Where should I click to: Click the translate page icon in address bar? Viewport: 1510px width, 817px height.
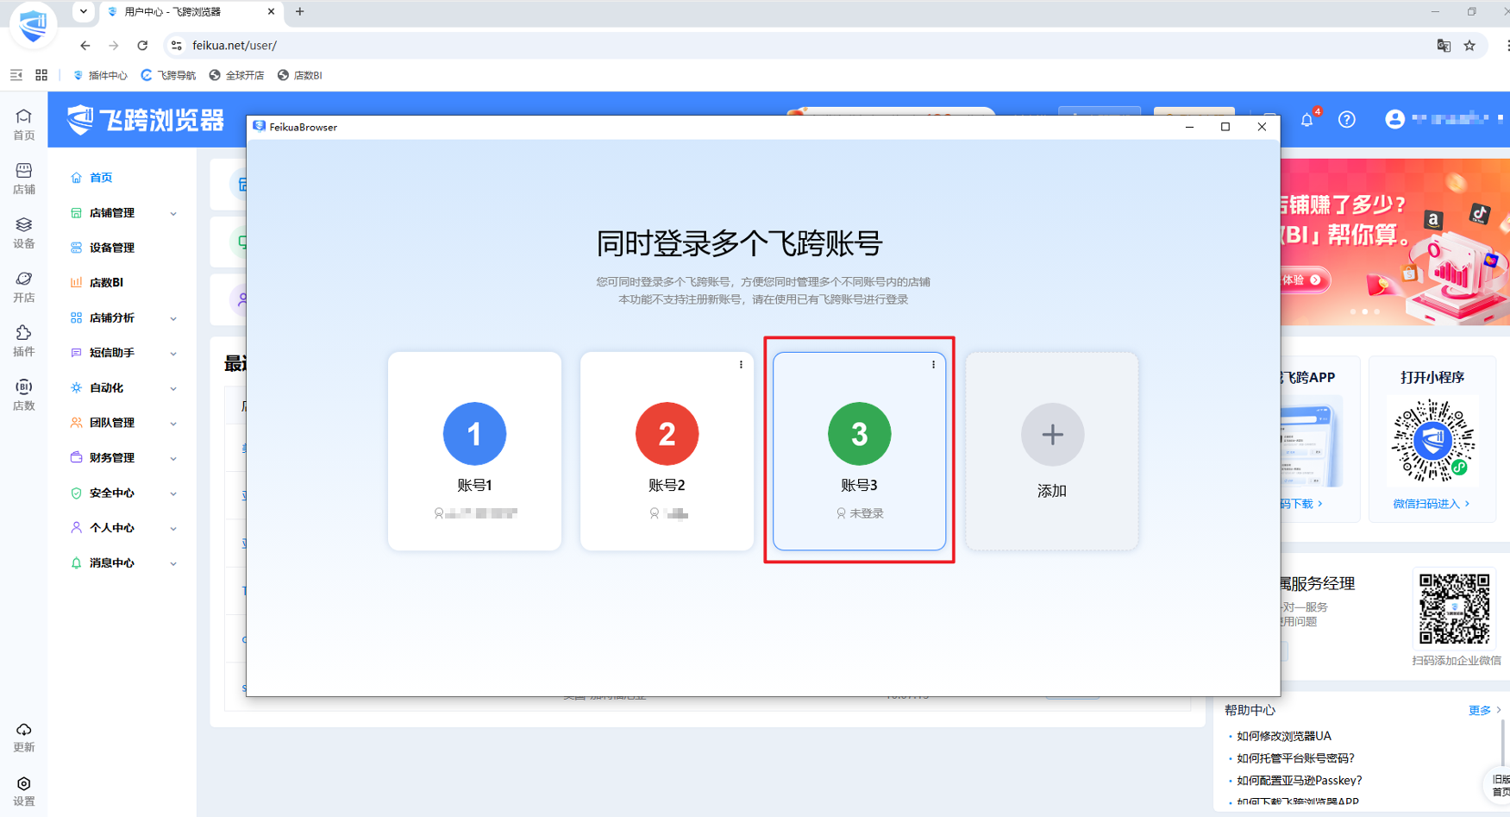(1444, 46)
